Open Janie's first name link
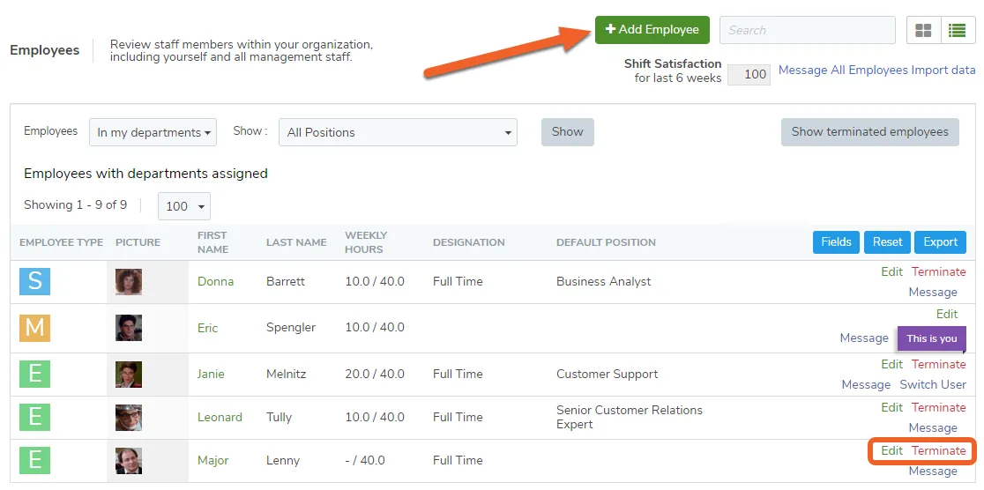Screen dimensions: 984x490 (x=211, y=374)
